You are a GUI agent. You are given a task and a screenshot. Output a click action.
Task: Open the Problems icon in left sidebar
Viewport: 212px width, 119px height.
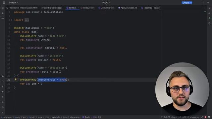(x=3, y=97)
